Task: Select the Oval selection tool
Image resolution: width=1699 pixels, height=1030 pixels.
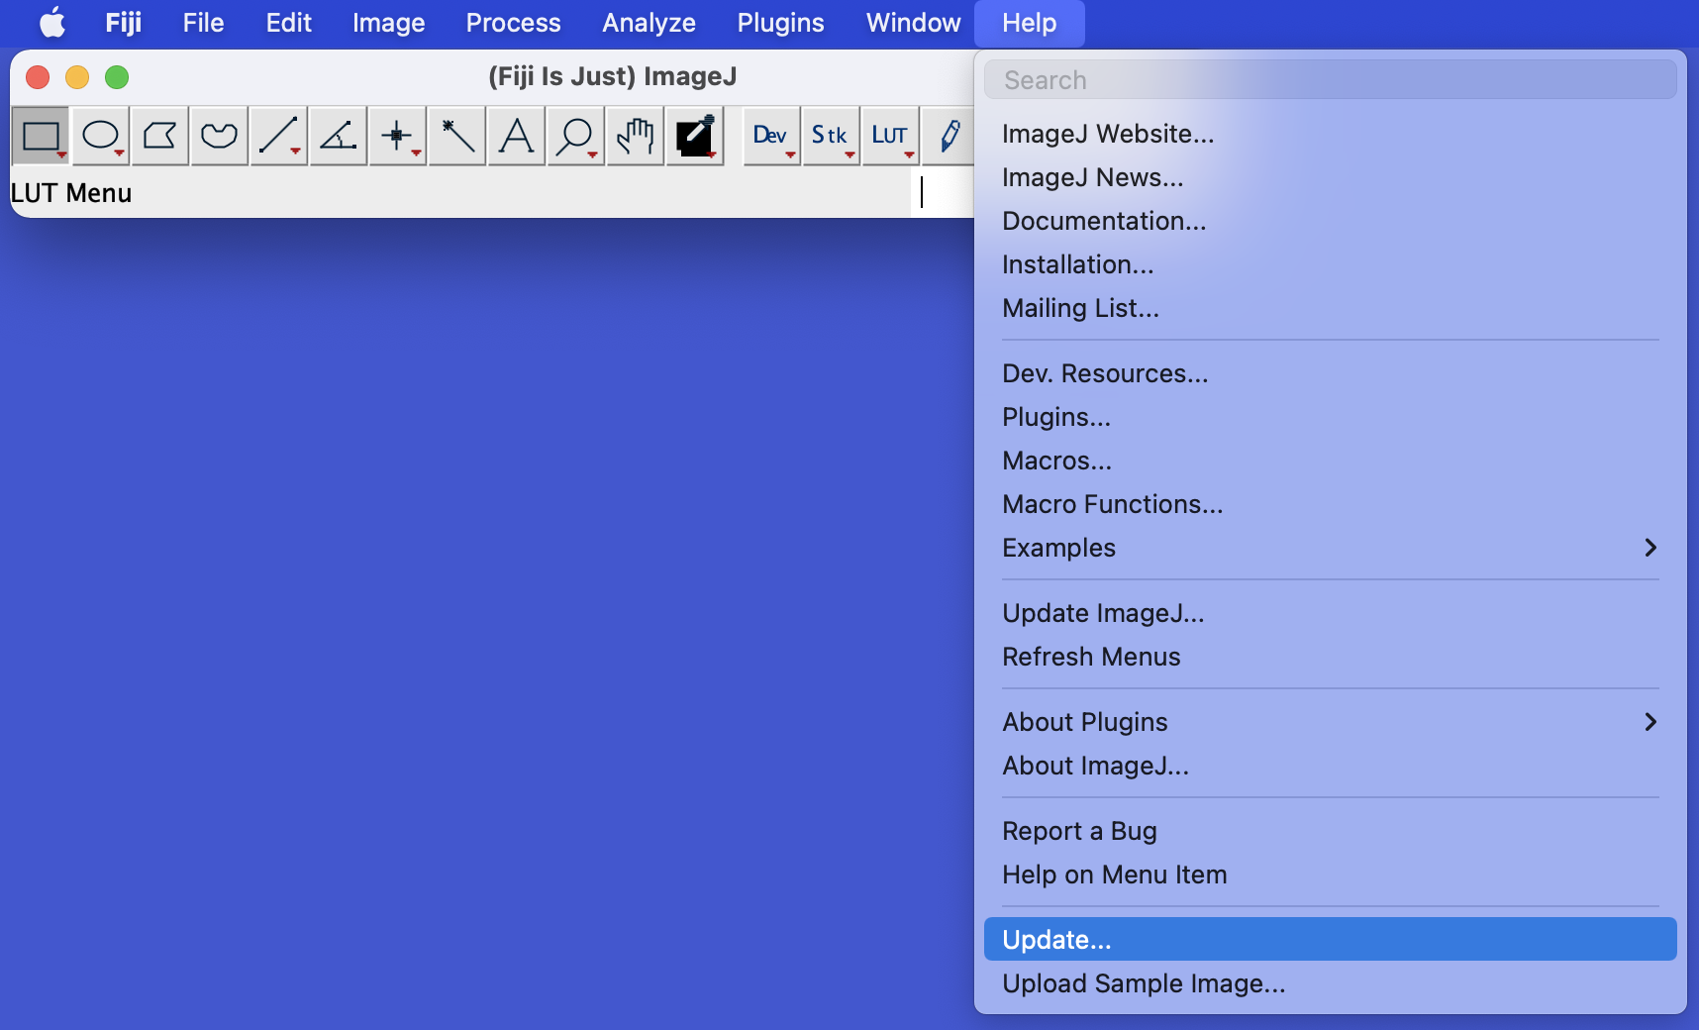Action: pos(100,136)
